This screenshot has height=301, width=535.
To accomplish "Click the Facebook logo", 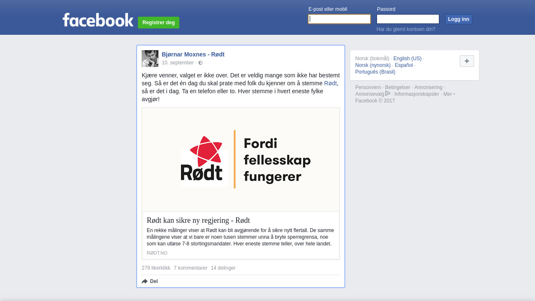I will tap(98, 20).
